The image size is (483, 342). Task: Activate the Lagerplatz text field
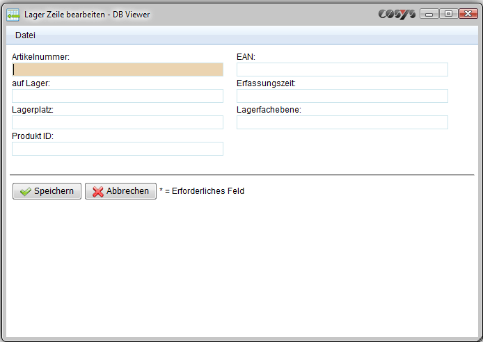point(118,122)
